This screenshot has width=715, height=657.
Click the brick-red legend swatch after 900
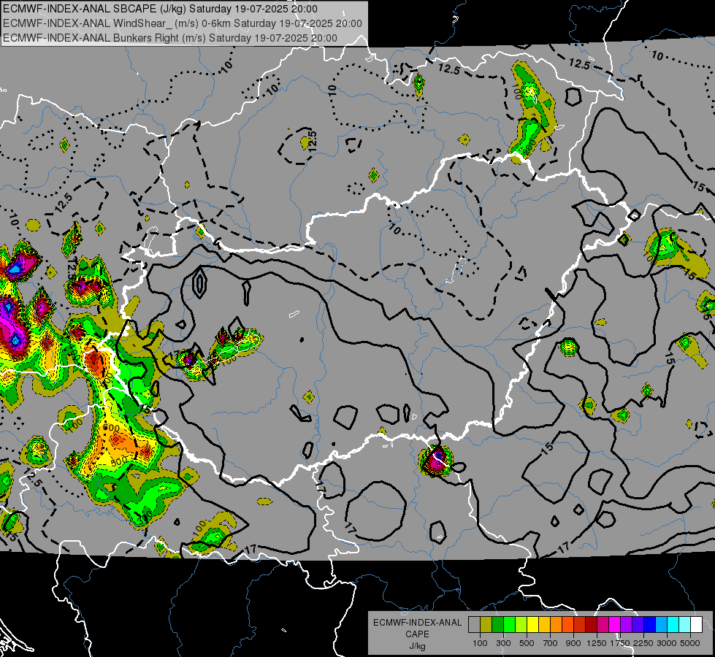coord(580,625)
